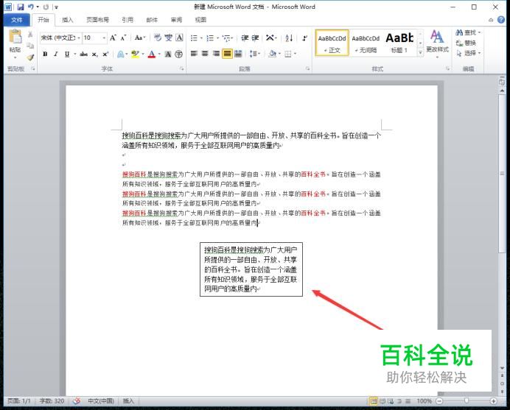
Task: Apply the Heading 1 style
Action: click(x=399, y=43)
